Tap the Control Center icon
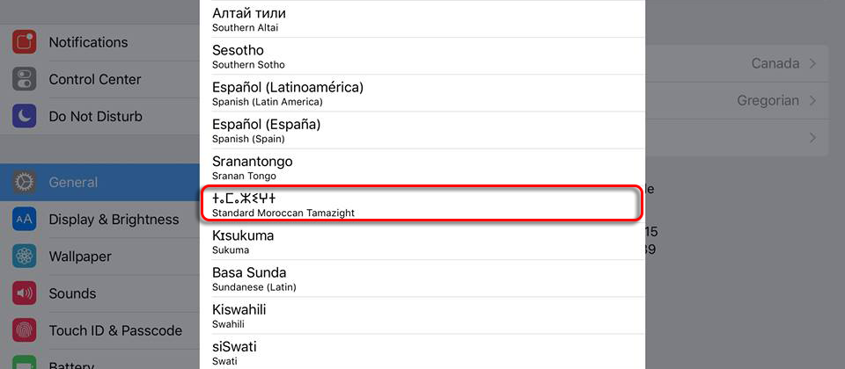The image size is (845, 369). point(24,79)
